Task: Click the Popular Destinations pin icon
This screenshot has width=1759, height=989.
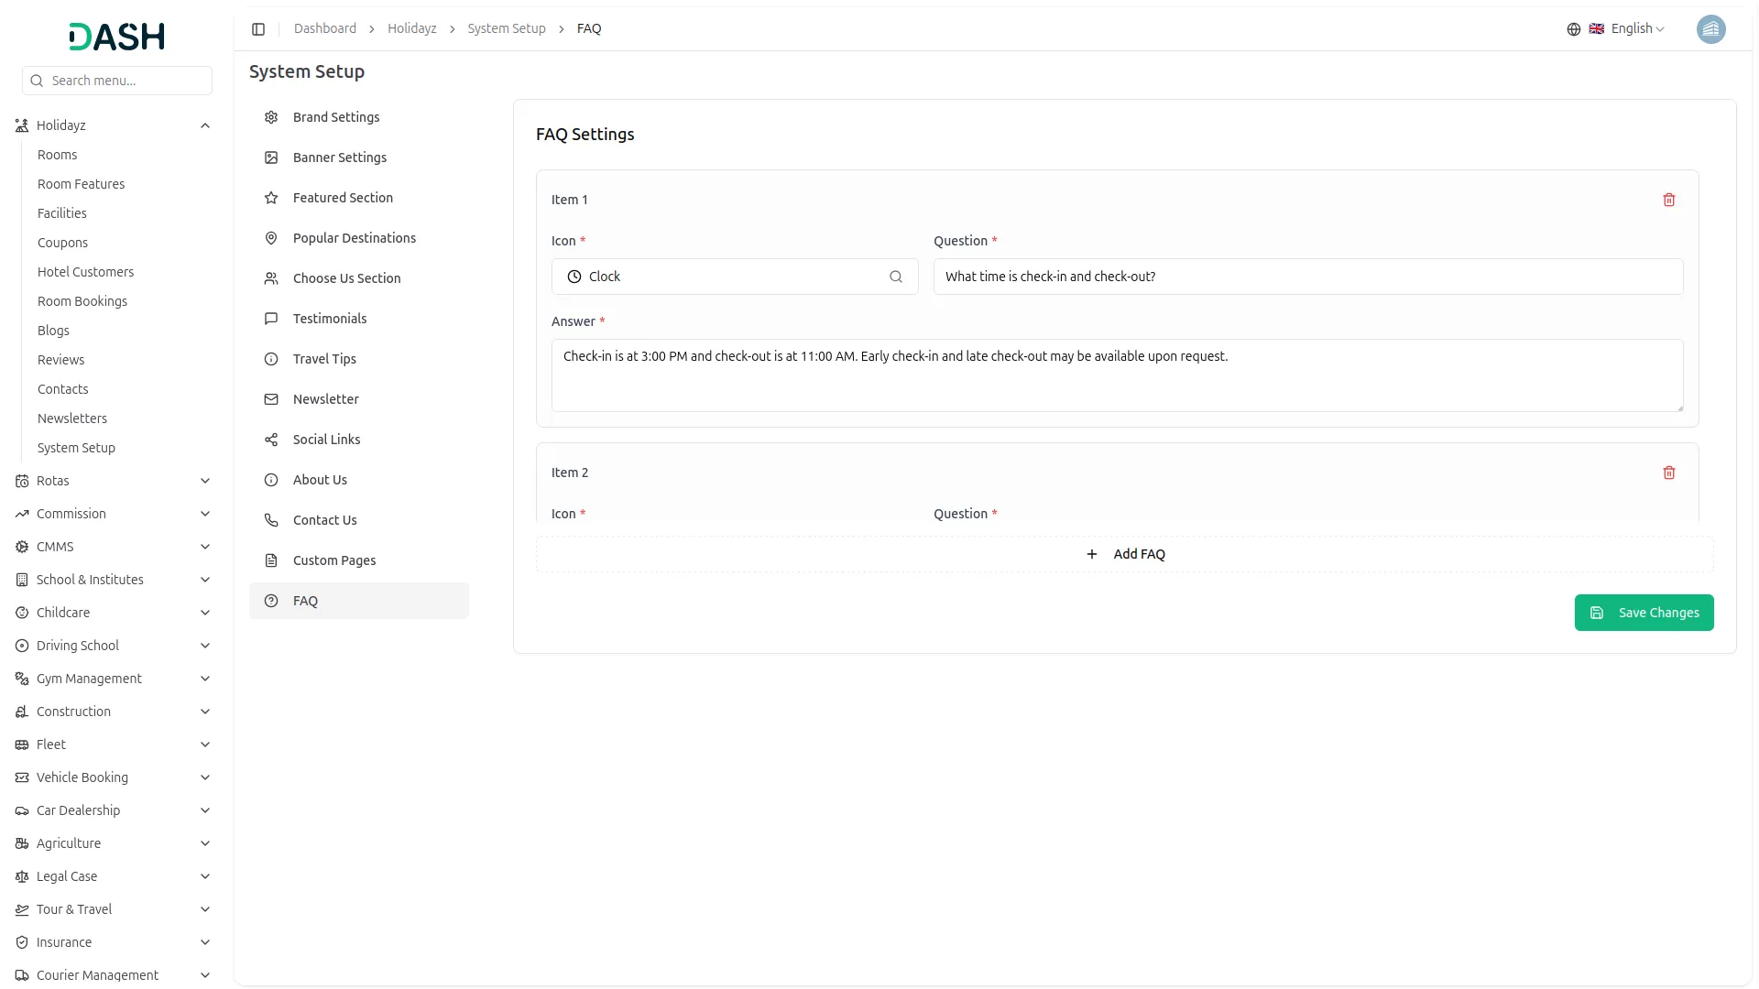Action: tap(271, 238)
